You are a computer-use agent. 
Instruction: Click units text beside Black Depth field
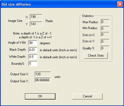[58, 50]
